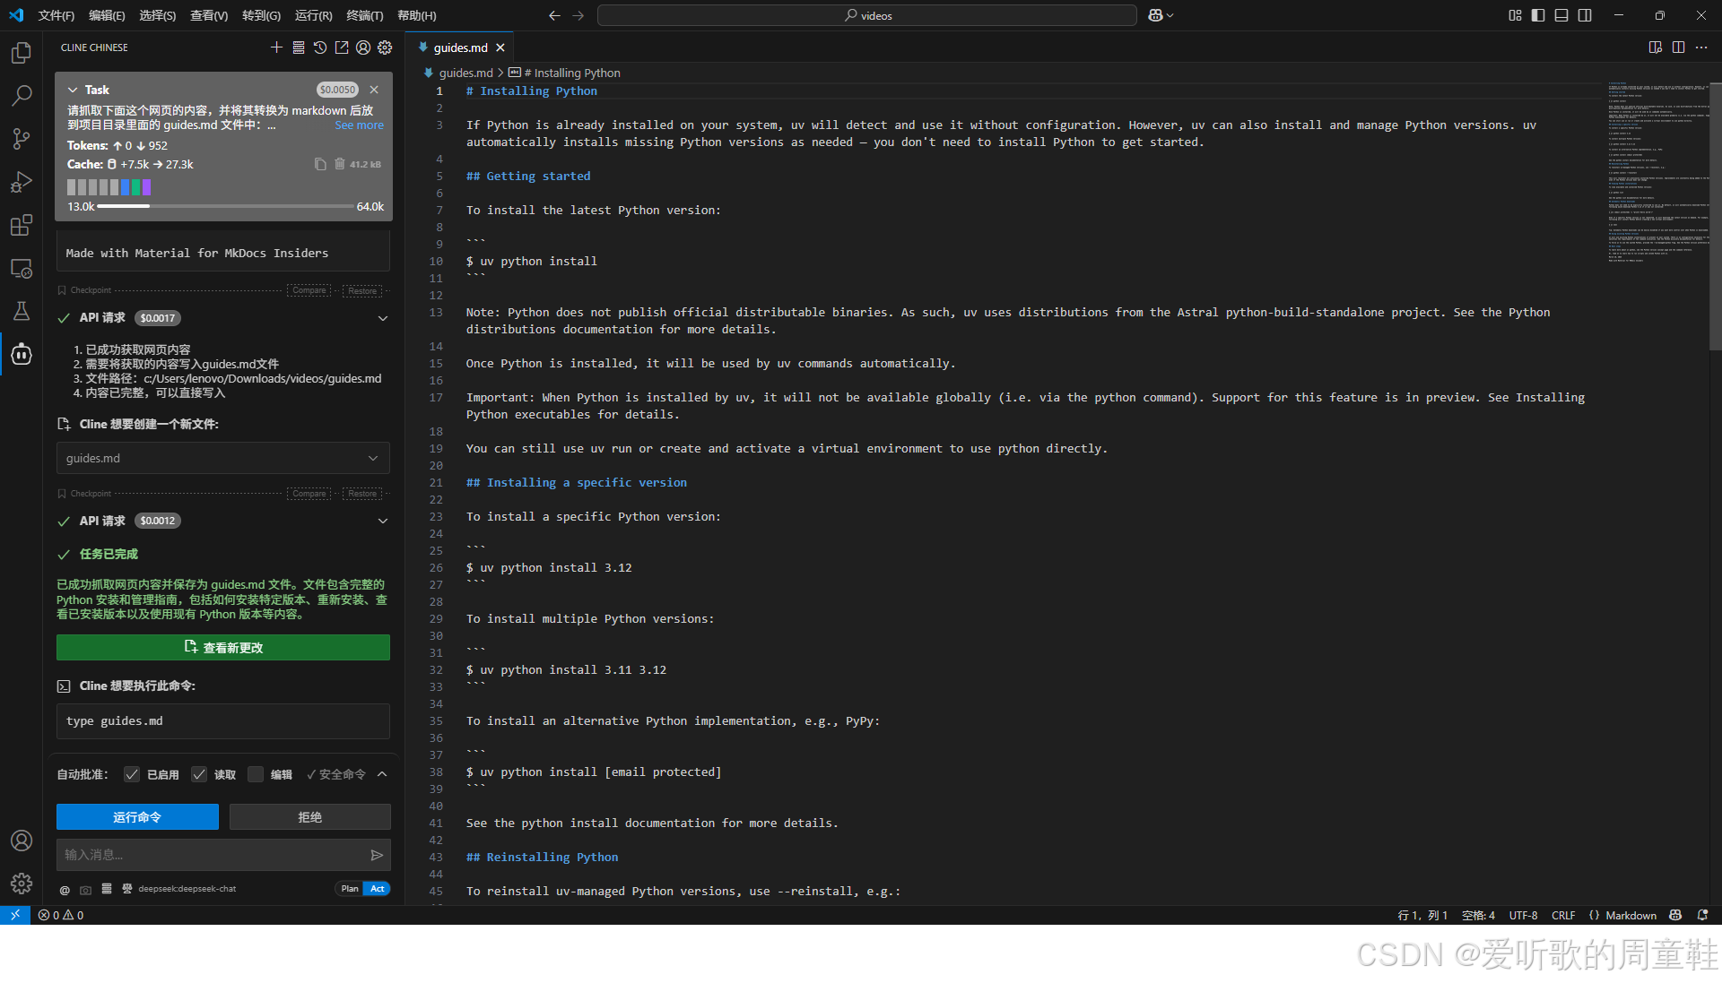Viewport: 1722px width, 983px height.
Task: Click the green 查看新更改 button
Action: click(223, 647)
